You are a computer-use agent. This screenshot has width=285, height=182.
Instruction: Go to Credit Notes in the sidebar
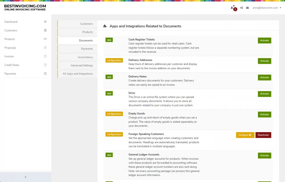coord(12,65)
